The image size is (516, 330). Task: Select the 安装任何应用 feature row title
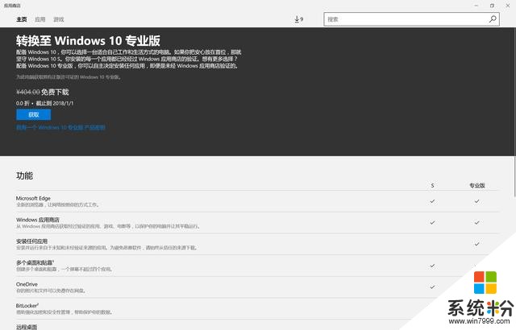[x=31, y=241]
